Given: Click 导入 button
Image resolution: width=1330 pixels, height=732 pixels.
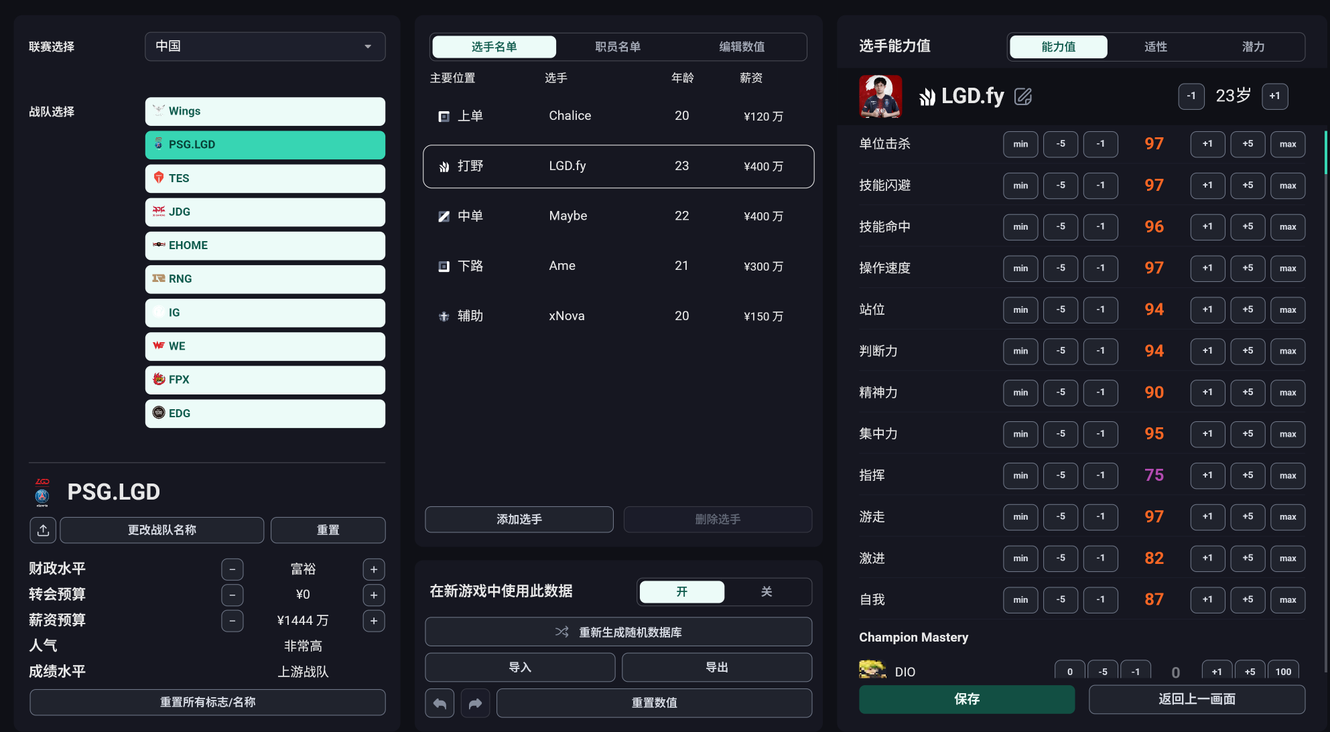Looking at the screenshot, I should tap(520, 667).
